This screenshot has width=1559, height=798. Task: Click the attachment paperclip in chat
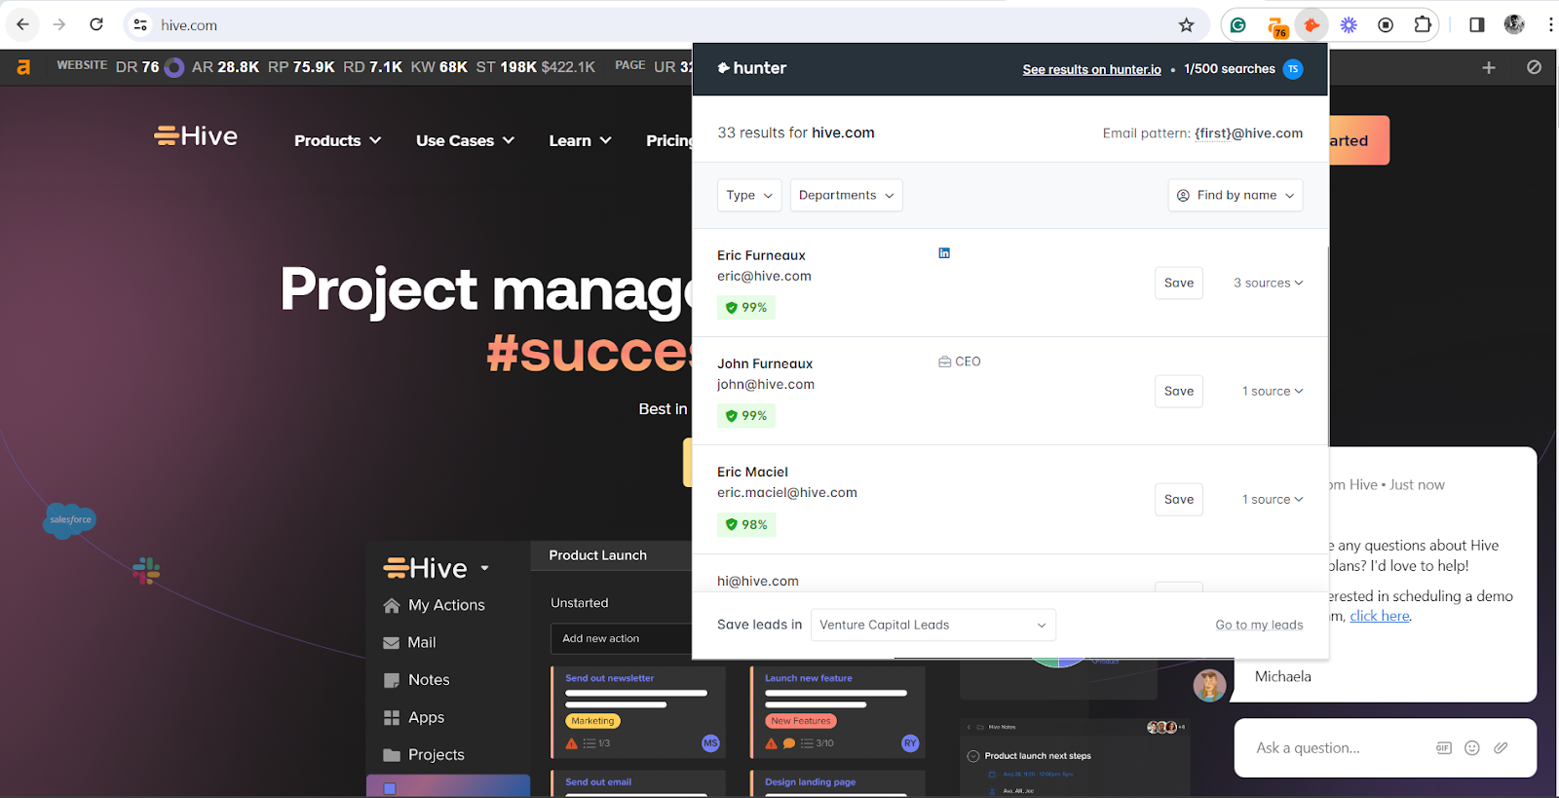(1501, 747)
